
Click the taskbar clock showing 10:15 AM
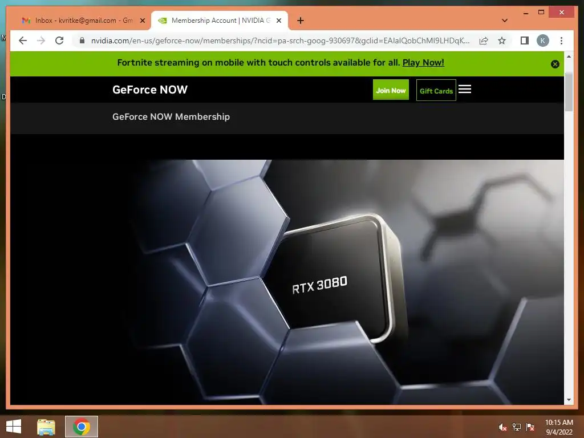[559, 427]
